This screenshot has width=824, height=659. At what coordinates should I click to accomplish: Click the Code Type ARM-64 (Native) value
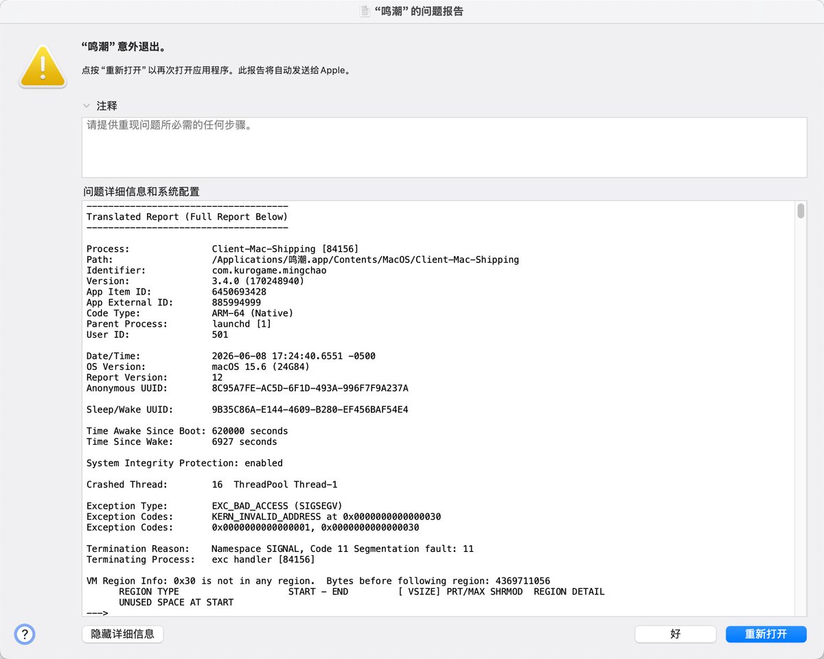click(253, 313)
